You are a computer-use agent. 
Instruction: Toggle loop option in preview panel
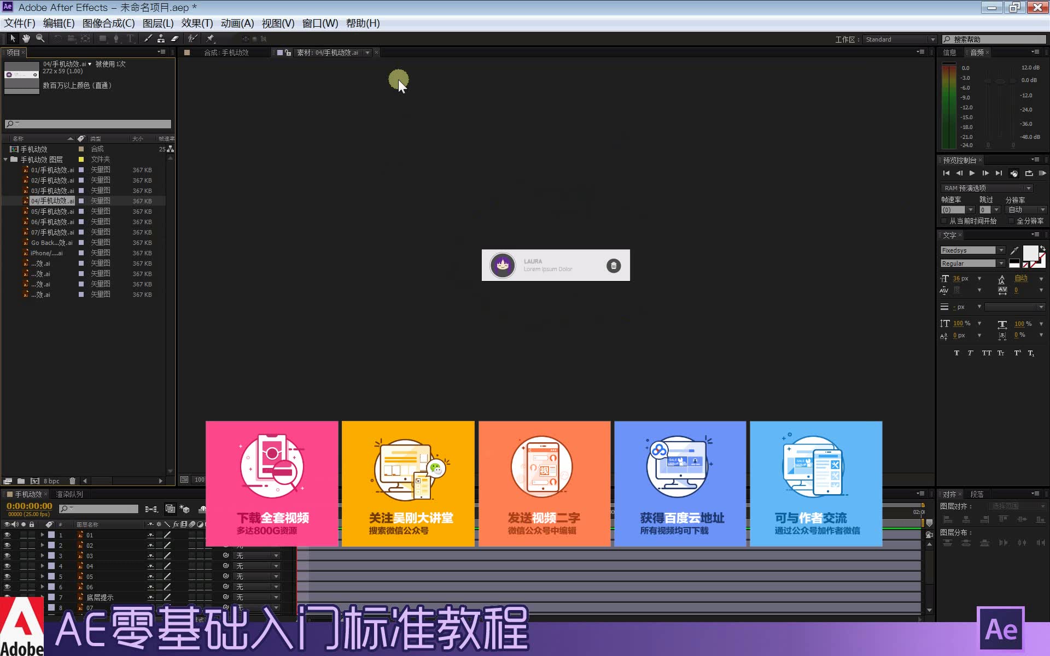point(1029,173)
